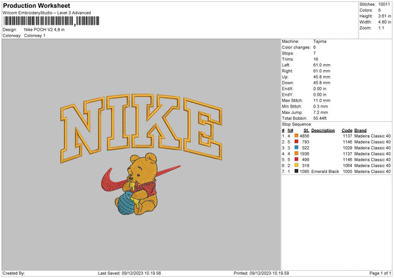394x278 pixels.
Task: Click the Max Stitch value '11.0 mm'
Action: (x=322, y=100)
